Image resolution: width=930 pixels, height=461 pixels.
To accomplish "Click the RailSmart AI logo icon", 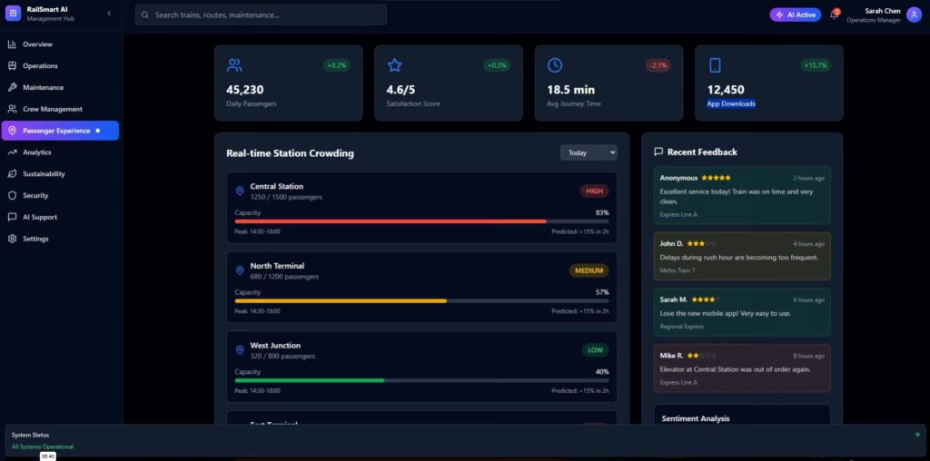I will click(x=13, y=14).
